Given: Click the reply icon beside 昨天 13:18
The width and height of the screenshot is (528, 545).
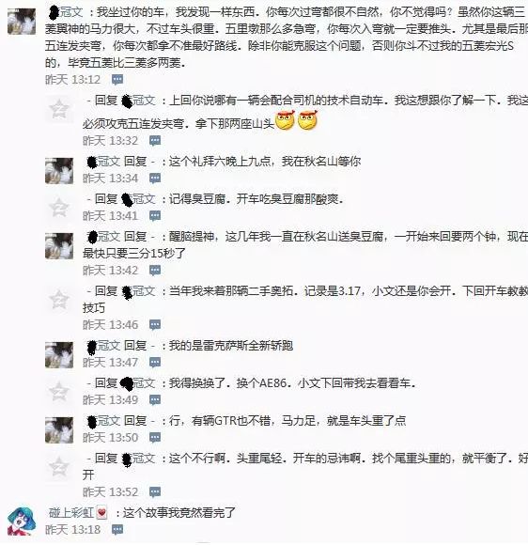Looking at the screenshot, I should point(117,530).
